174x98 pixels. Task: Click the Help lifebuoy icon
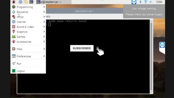point(14,49)
